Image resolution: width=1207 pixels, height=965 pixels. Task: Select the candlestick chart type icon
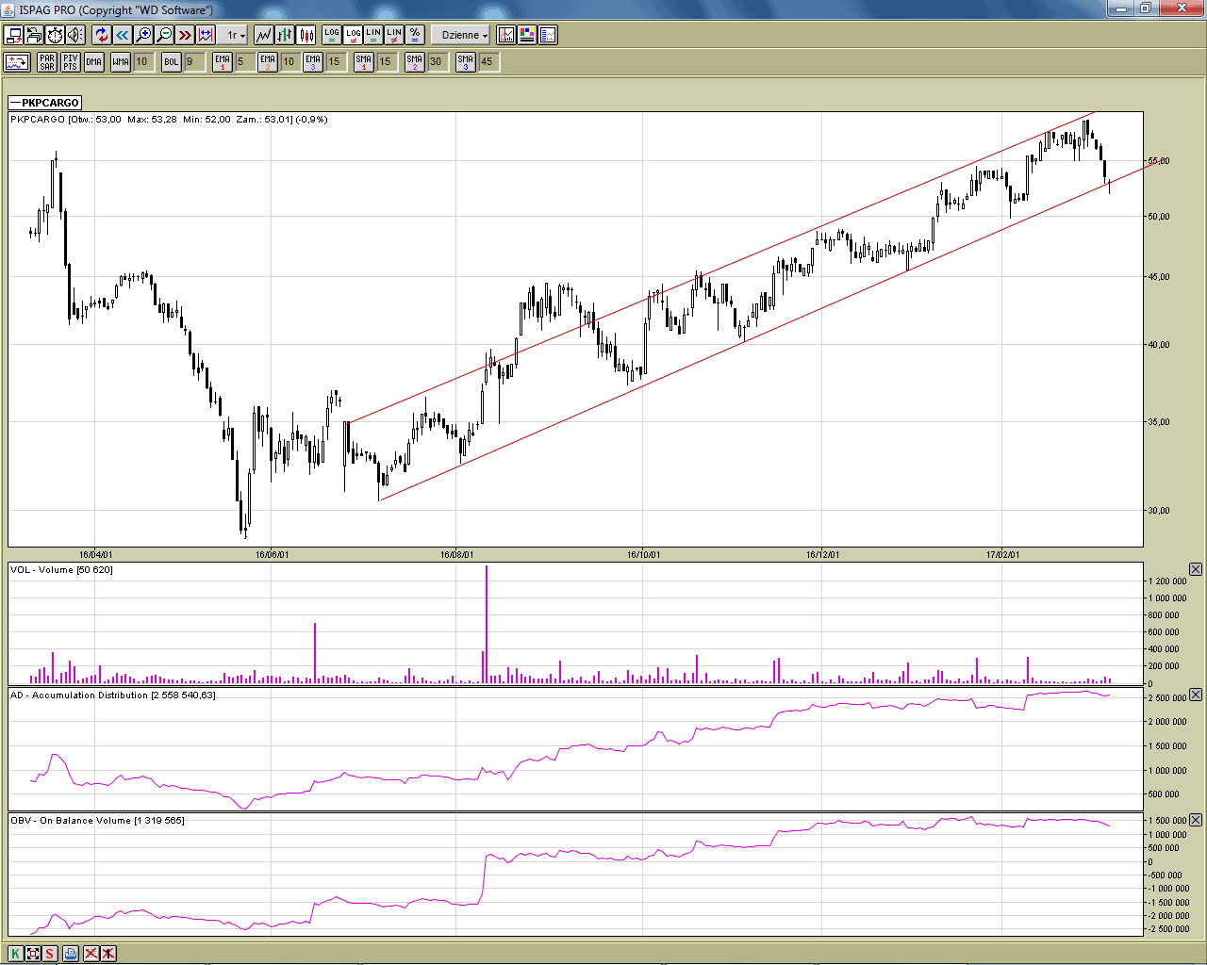click(x=306, y=35)
